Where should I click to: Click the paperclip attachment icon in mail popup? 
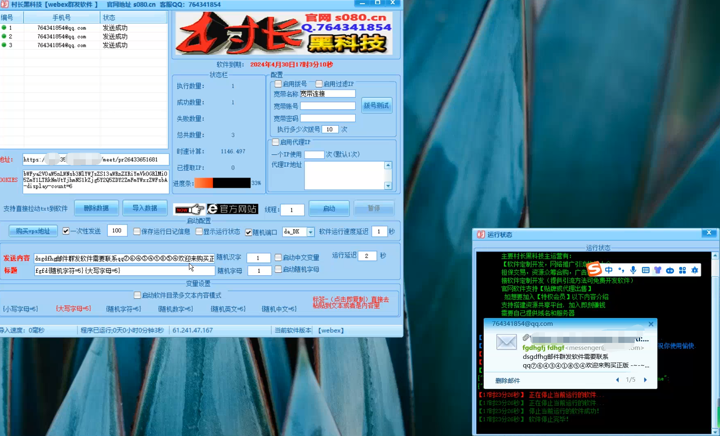tap(526, 338)
